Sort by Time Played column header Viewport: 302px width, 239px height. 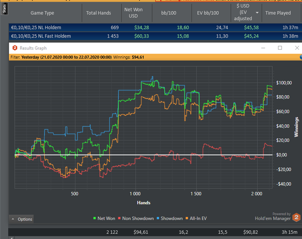point(278,13)
